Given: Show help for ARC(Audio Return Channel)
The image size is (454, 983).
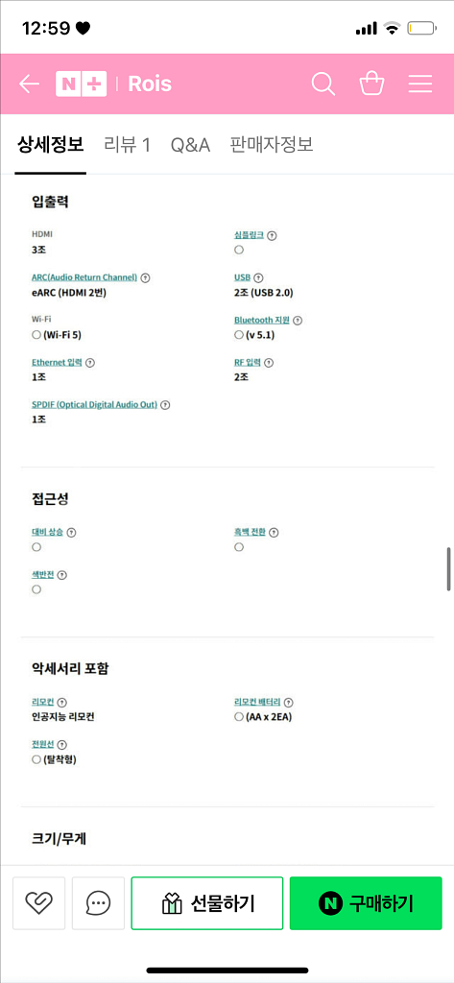Looking at the screenshot, I should tap(146, 277).
